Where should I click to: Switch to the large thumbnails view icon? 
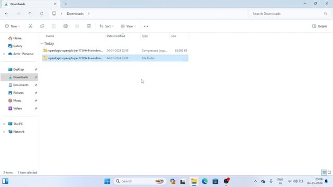[x=329, y=172]
